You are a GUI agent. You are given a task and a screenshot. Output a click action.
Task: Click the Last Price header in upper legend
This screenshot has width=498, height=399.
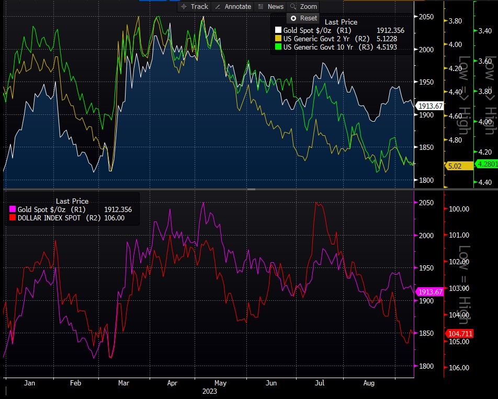click(x=341, y=22)
